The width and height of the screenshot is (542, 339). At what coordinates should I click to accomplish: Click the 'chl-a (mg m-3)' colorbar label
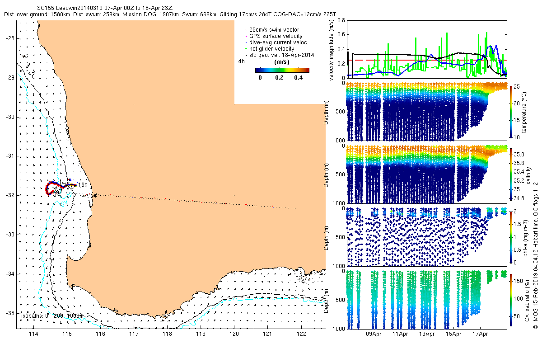pos(526,237)
